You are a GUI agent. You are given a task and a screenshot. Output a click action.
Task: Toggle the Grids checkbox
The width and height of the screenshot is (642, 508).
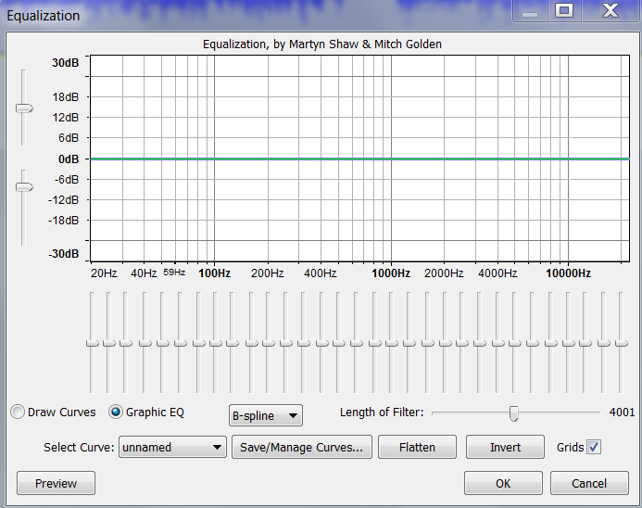coord(594,447)
